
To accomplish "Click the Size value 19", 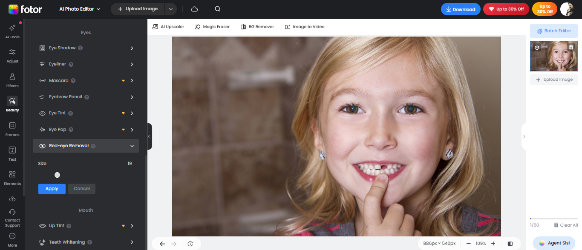I will 130,164.
